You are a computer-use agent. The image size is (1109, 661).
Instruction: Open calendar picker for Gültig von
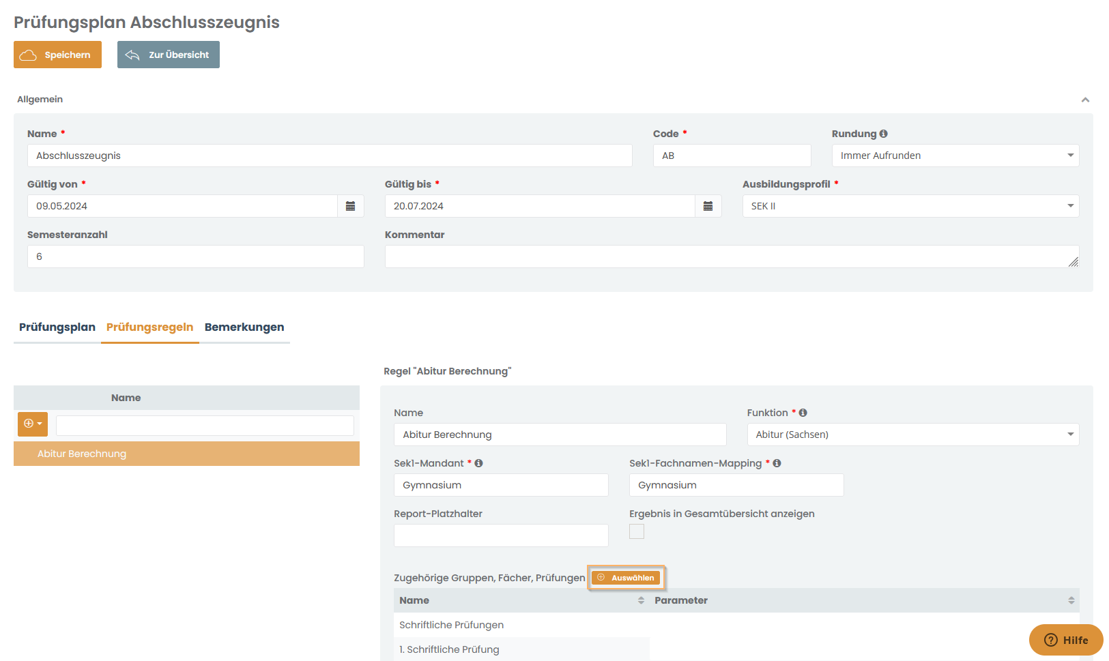click(351, 206)
